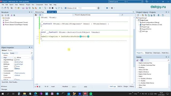Image resolution: width=171 pixels, height=96 pixels.
Task: Save the current file in the toolbar
Action: pyautogui.click(x=23, y=8)
